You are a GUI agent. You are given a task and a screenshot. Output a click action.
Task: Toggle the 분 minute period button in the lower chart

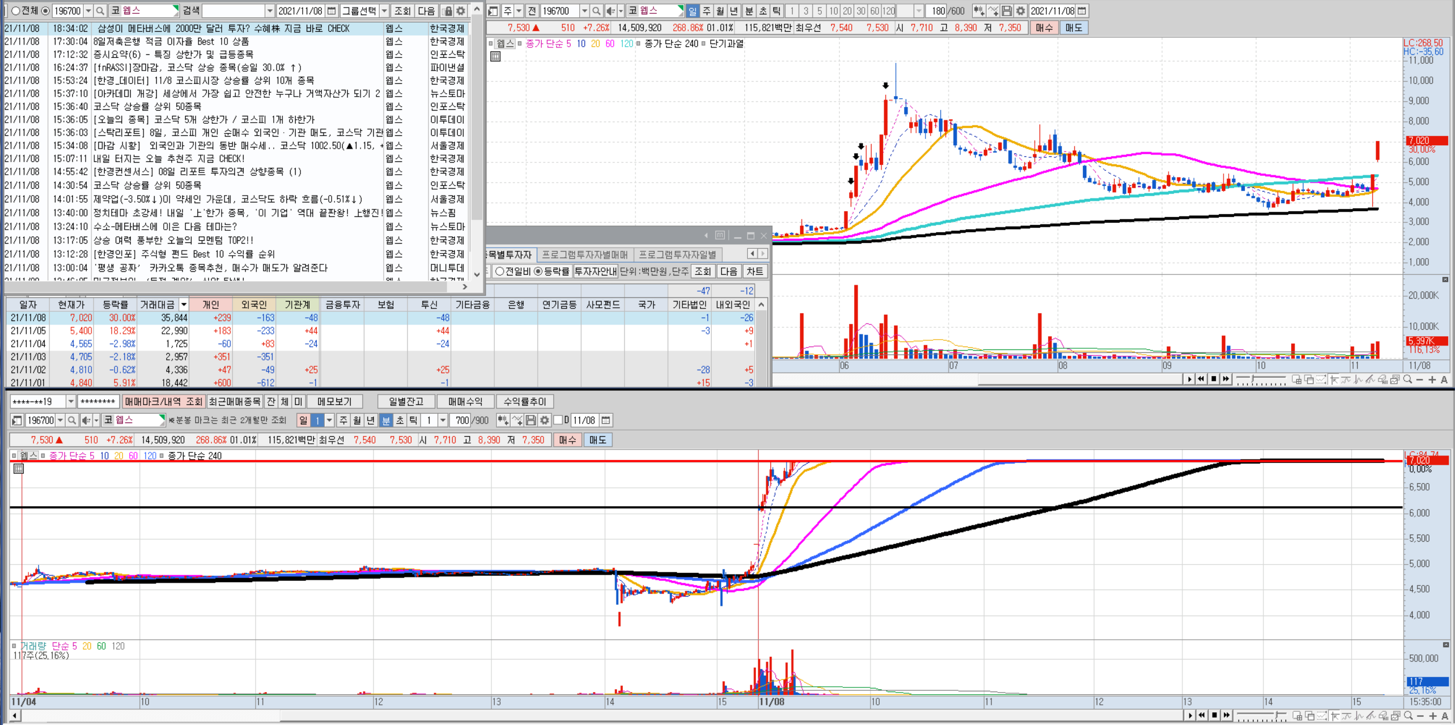click(386, 420)
